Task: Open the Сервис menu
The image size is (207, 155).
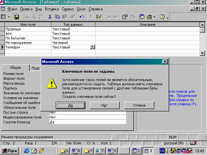Action: [x=68, y=9]
